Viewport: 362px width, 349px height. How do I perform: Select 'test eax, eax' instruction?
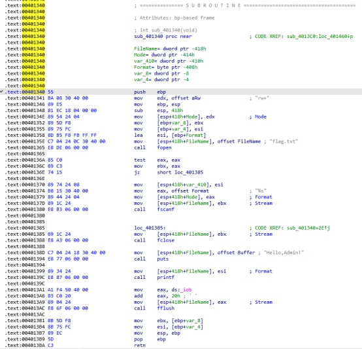(x=157, y=160)
